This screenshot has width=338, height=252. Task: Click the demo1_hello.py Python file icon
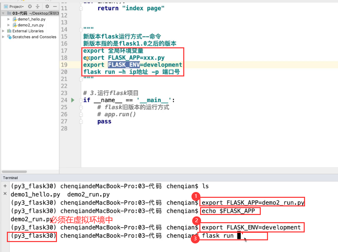click(15, 19)
